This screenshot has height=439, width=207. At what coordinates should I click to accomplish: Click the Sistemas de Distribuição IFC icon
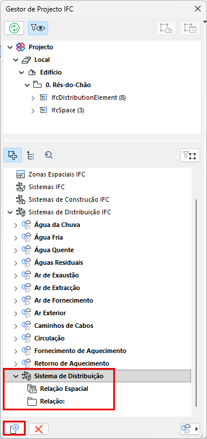(x=21, y=212)
